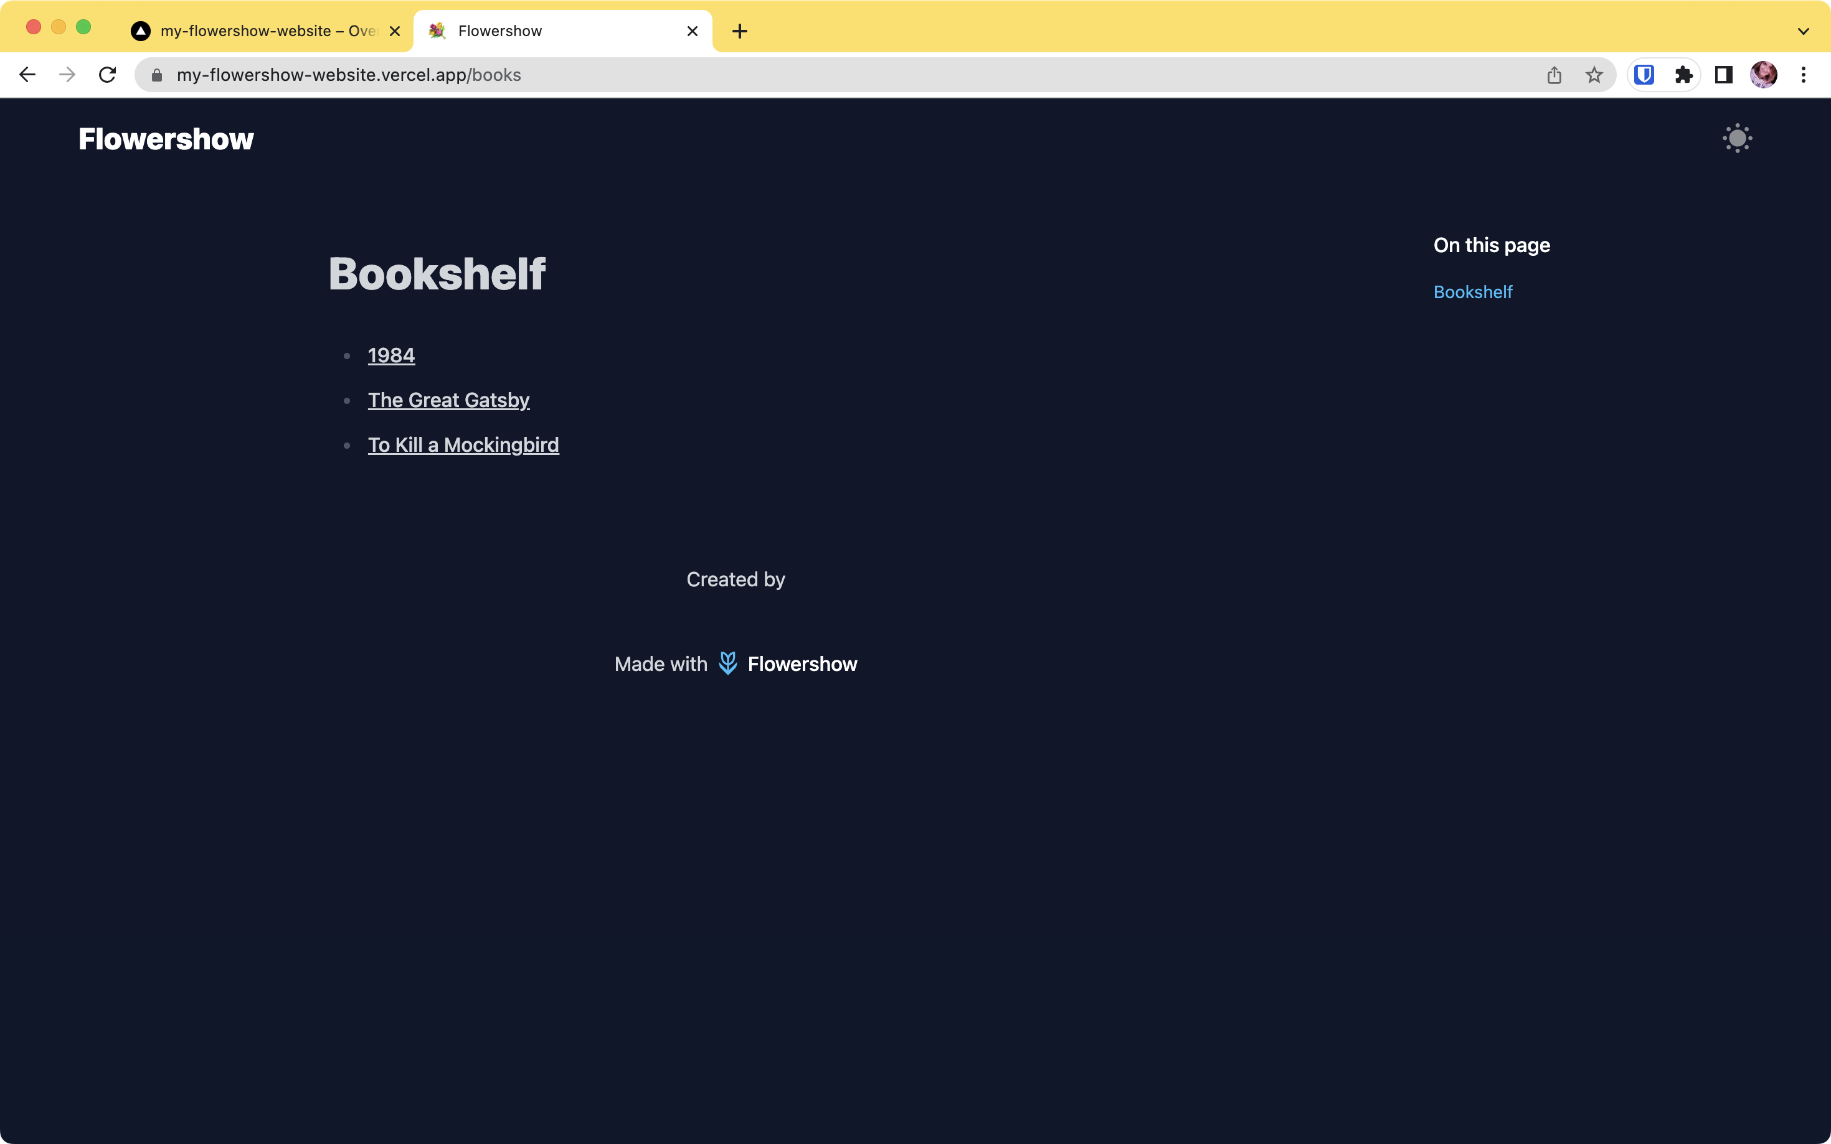Jump to Bookshelf in On this page
Viewport: 1831px width, 1144px height.
pyautogui.click(x=1472, y=292)
